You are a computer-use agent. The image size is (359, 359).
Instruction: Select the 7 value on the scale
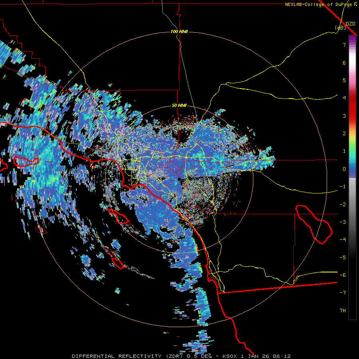point(344,45)
